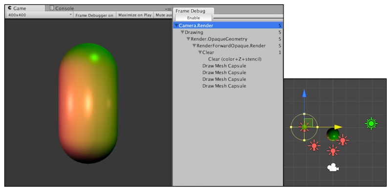This screenshot has width=391, height=191.
Task: Click the Unity logo on Game tab
Action: 9,8
